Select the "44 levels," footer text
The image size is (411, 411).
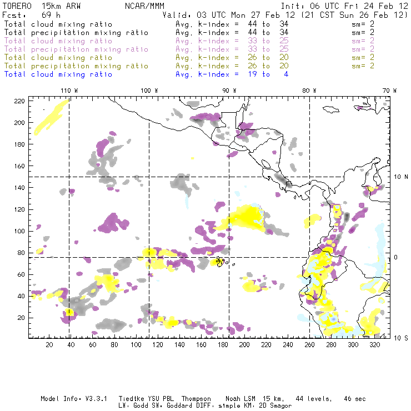314,399
